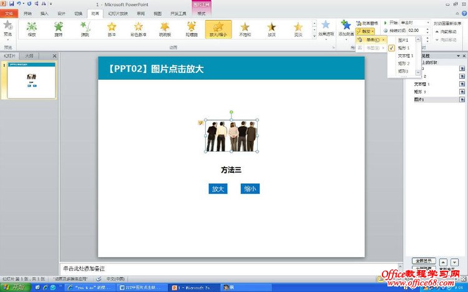Screen dimensions: 468x292
Task: Click the Save icon in quick access toolbar
Action: 11,4
